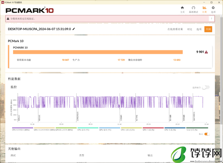223x163 pixels.
Task: Click the first dashed marker line on the chart
Action: (x=18, y=108)
